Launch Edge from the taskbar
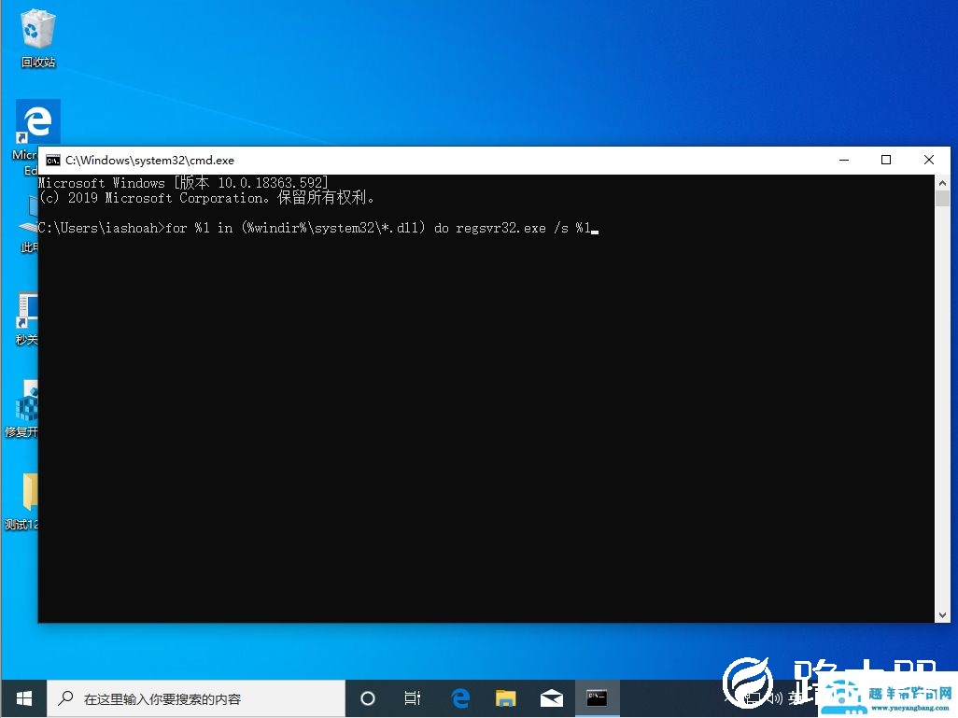The image size is (958, 718). click(459, 697)
